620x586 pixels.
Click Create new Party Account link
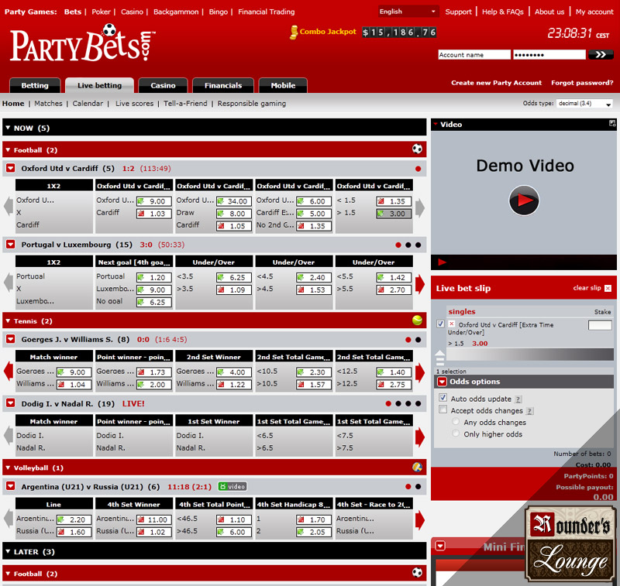(496, 83)
